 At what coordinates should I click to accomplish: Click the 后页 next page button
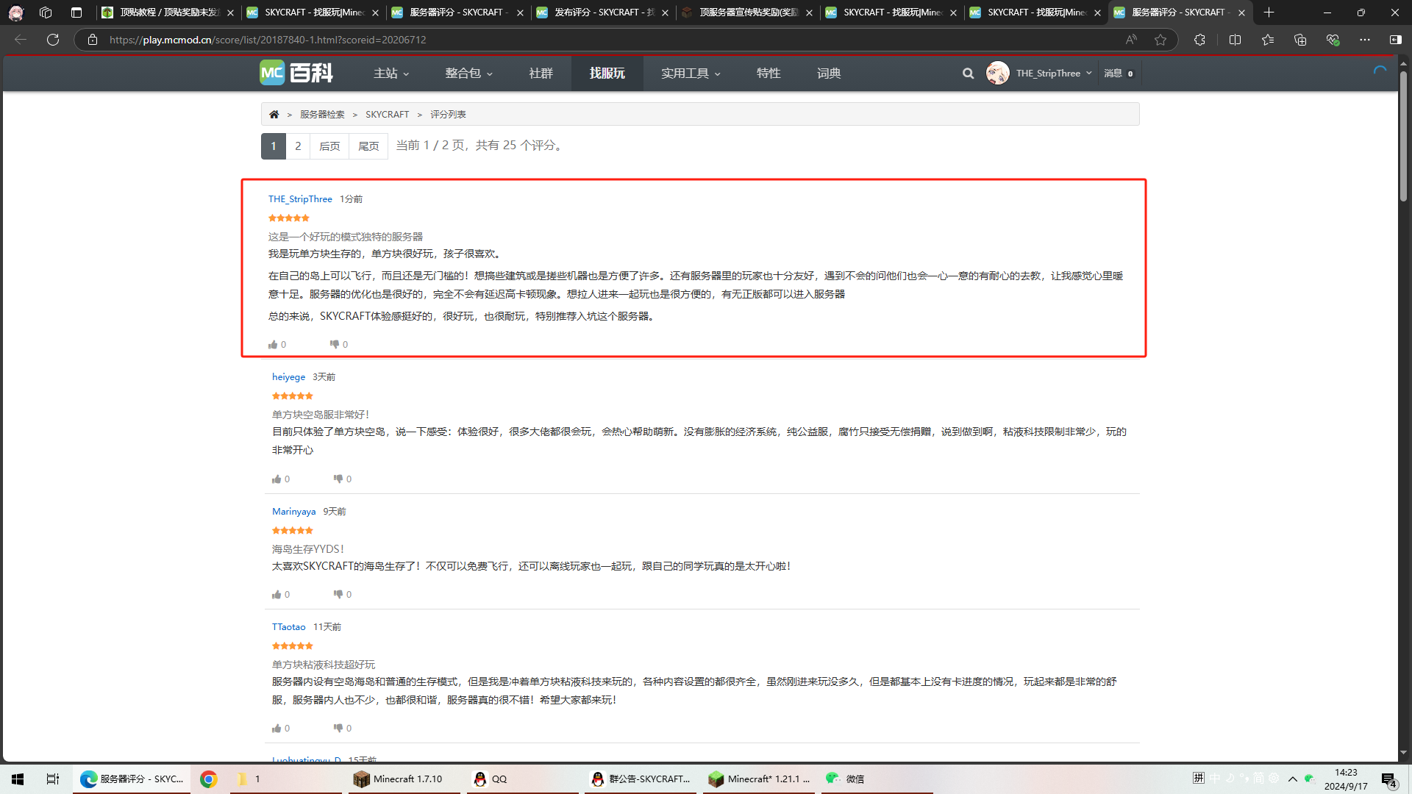[329, 146]
